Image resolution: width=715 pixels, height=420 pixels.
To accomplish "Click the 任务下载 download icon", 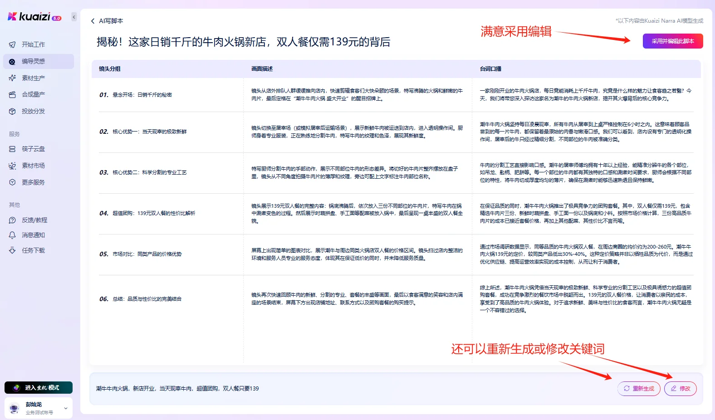I will pos(12,250).
